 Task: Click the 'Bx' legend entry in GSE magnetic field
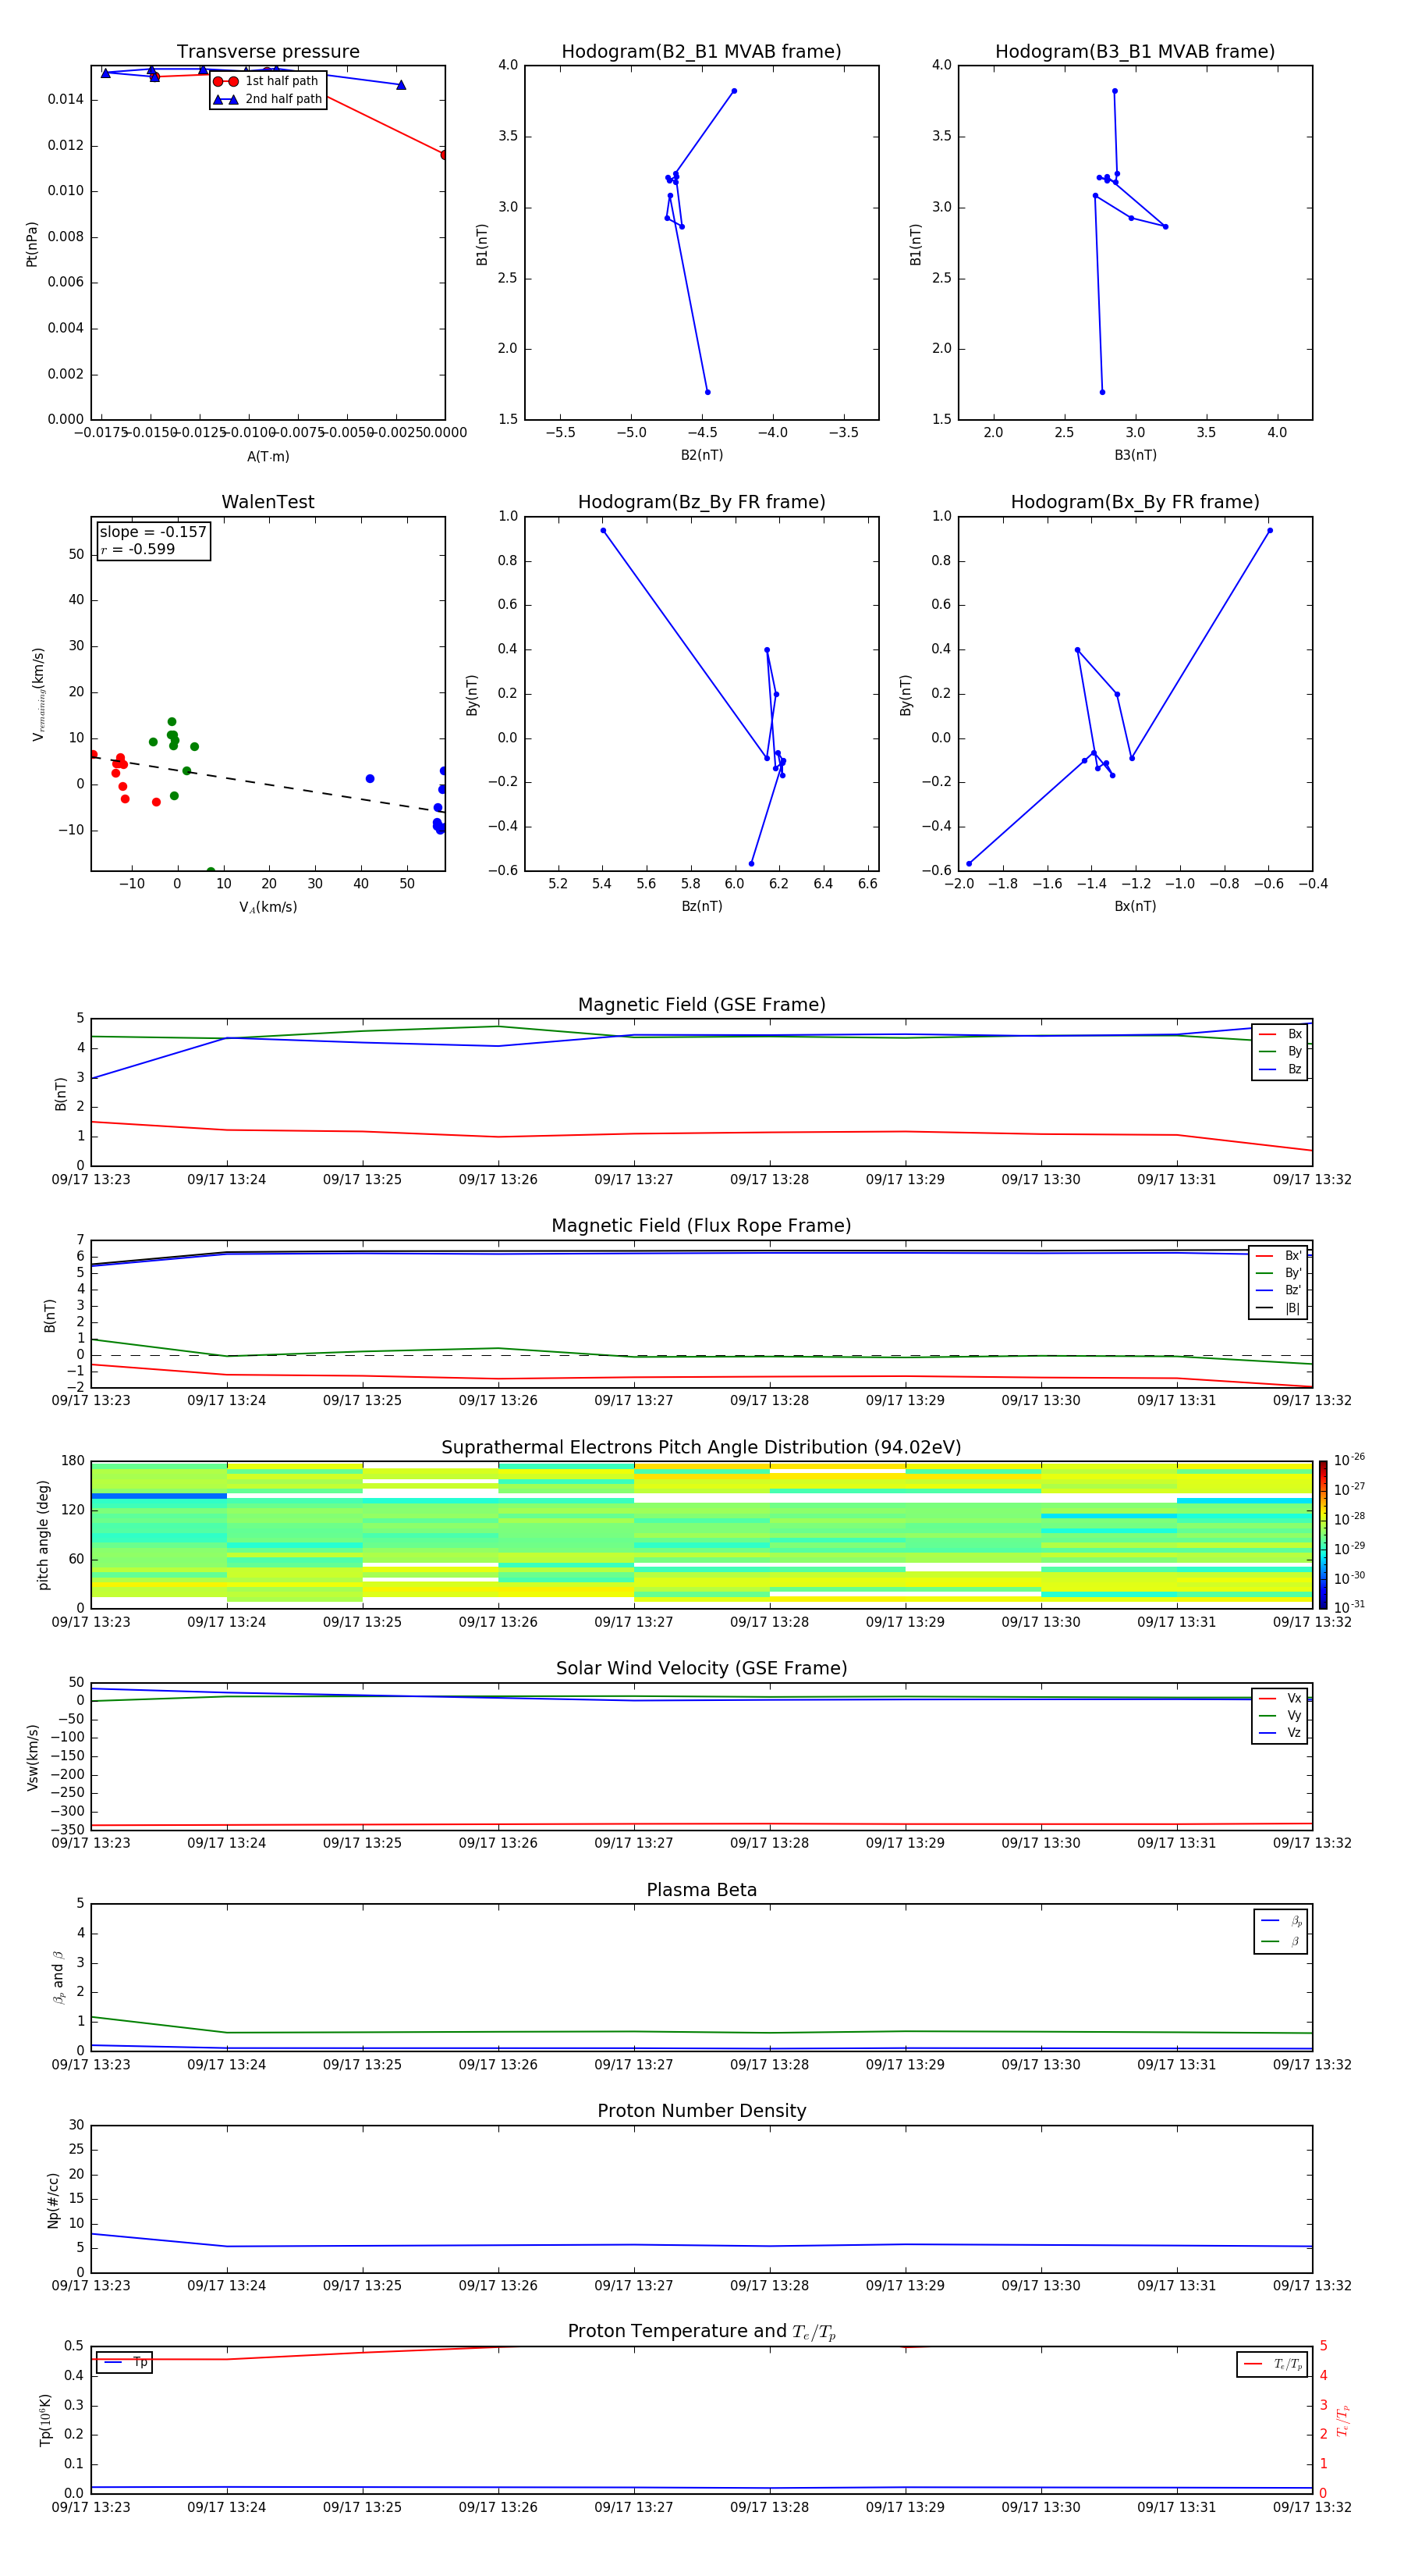pyautogui.click(x=1280, y=1034)
